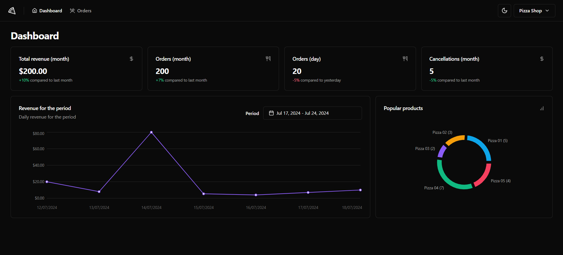Click the 'Pizza 03 (2)' chart label
The image size is (563, 255).
pyautogui.click(x=425, y=148)
